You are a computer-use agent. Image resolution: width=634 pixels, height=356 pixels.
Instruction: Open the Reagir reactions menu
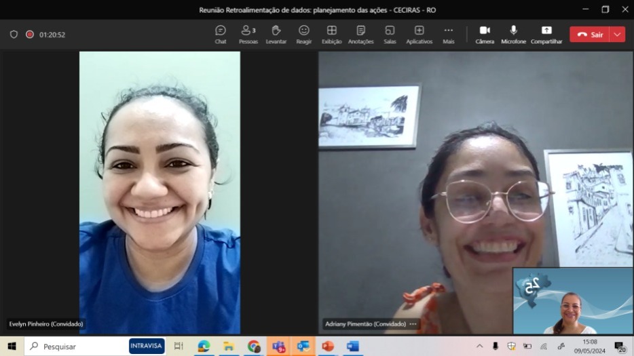click(304, 35)
